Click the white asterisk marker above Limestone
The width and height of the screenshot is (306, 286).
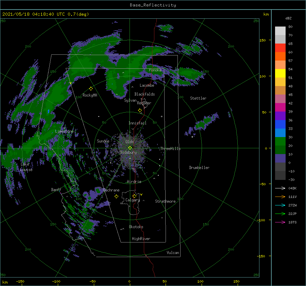coord(64,128)
